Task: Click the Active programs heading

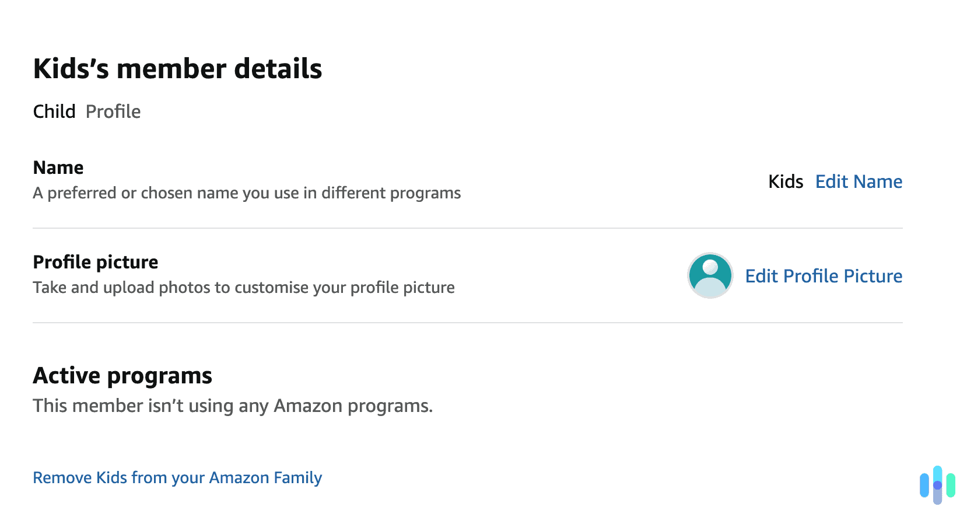Action: coord(122,376)
